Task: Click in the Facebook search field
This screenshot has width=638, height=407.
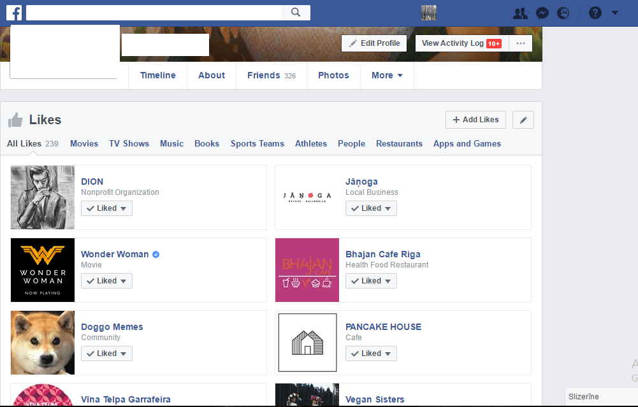Action: [x=154, y=13]
